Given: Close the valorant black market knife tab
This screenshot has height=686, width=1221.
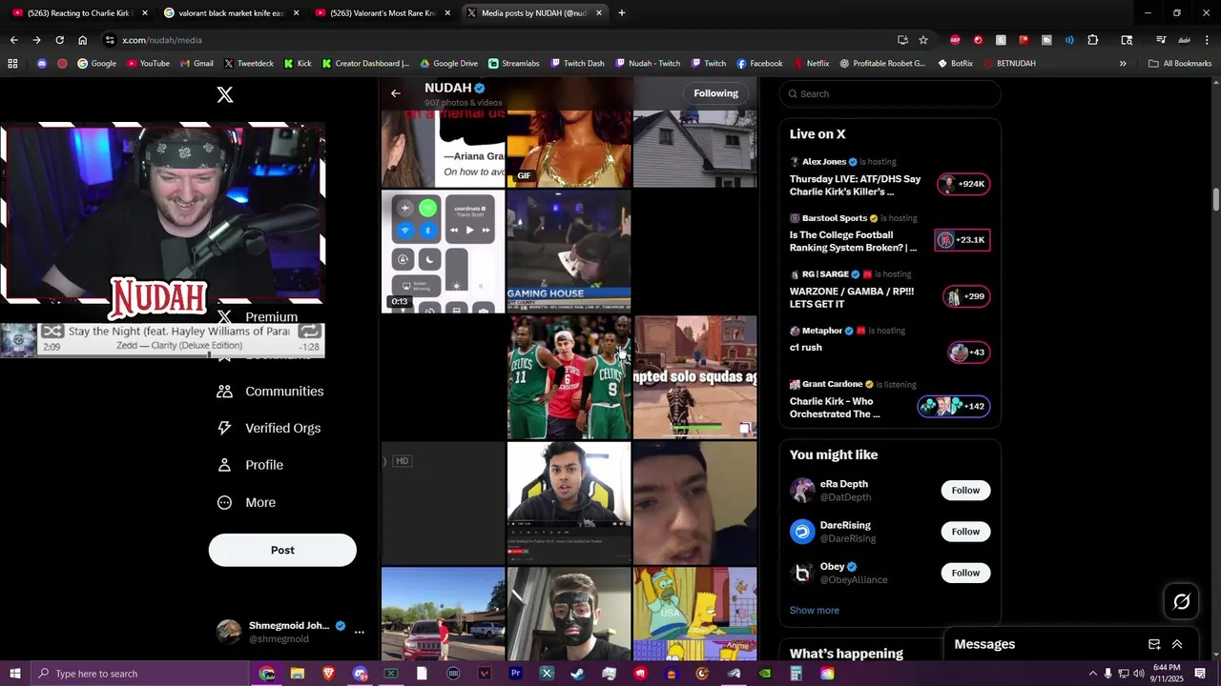Looking at the screenshot, I should point(296,13).
